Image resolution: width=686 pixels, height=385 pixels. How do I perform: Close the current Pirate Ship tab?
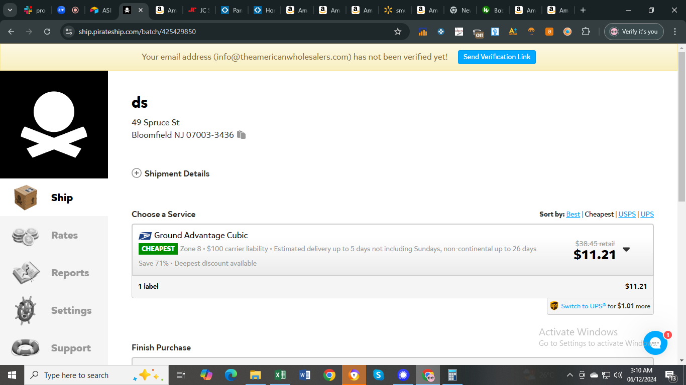coord(140,10)
